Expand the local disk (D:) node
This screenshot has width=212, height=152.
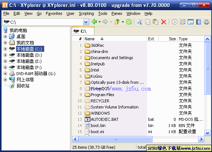5,55
